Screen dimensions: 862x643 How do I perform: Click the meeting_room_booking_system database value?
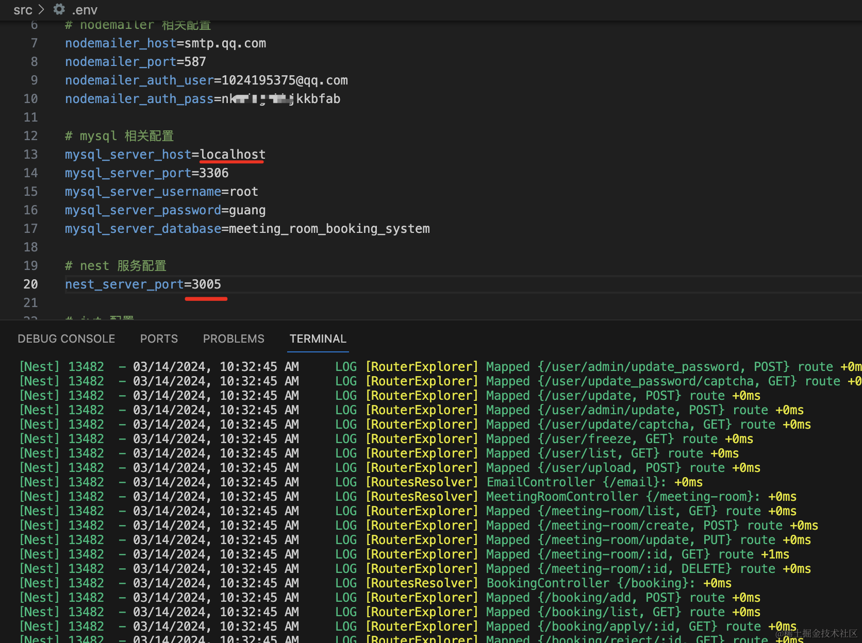click(329, 229)
